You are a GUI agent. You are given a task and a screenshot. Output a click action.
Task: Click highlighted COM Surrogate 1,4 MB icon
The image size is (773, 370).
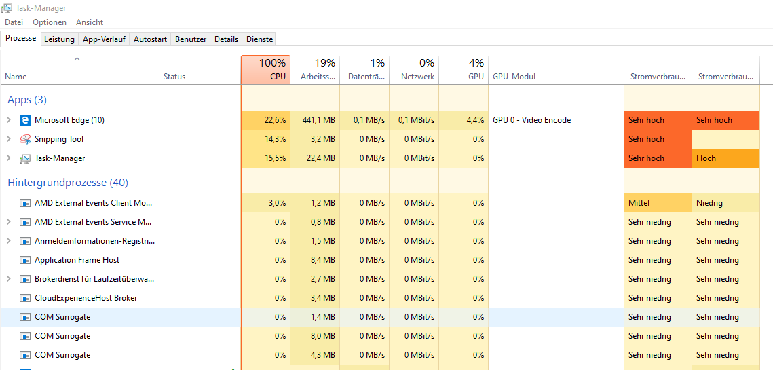(x=24, y=317)
